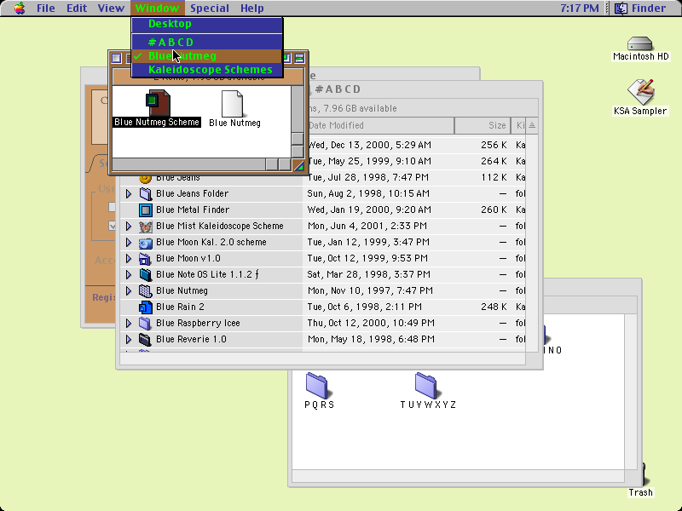Click left arrow of Blue Nutmeg horizontal scrollbar

coord(272,164)
